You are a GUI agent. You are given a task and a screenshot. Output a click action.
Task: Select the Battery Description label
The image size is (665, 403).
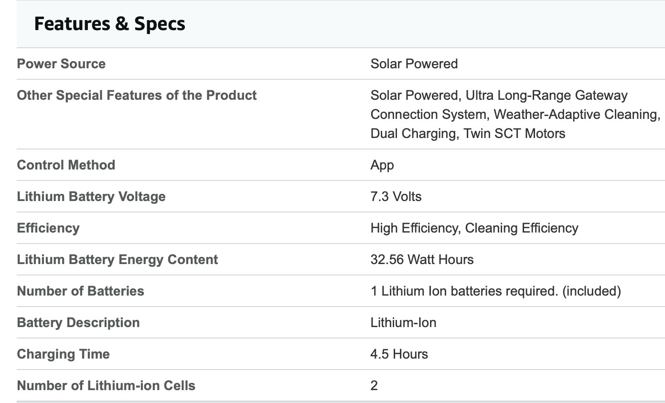click(78, 322)
